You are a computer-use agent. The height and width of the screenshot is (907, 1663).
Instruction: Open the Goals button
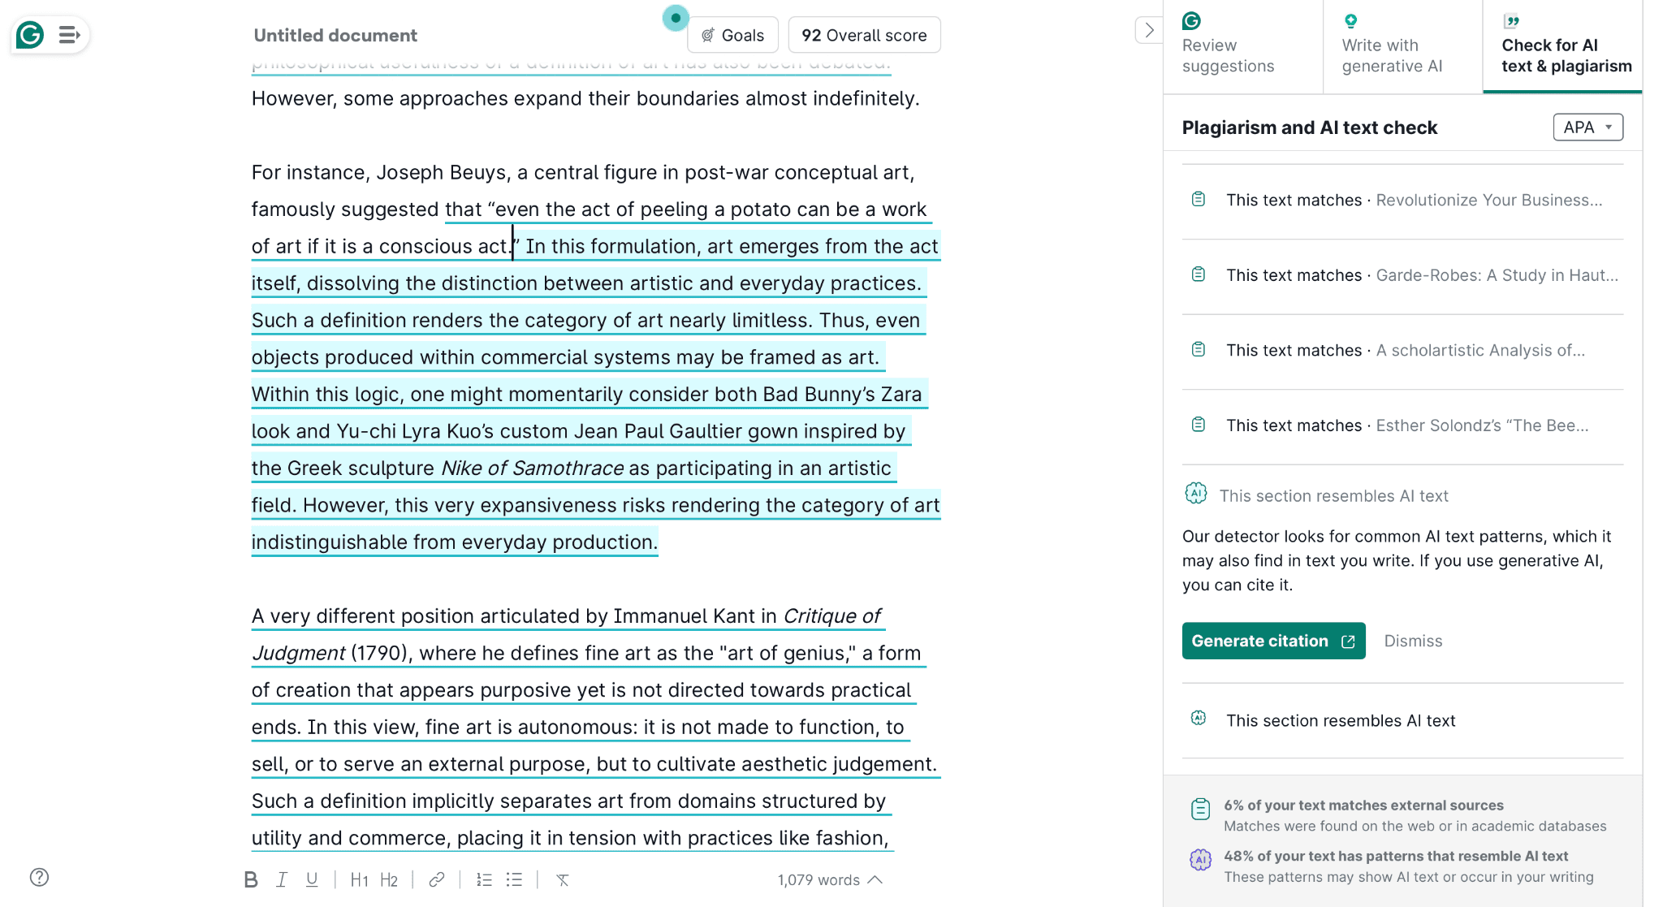732,35
